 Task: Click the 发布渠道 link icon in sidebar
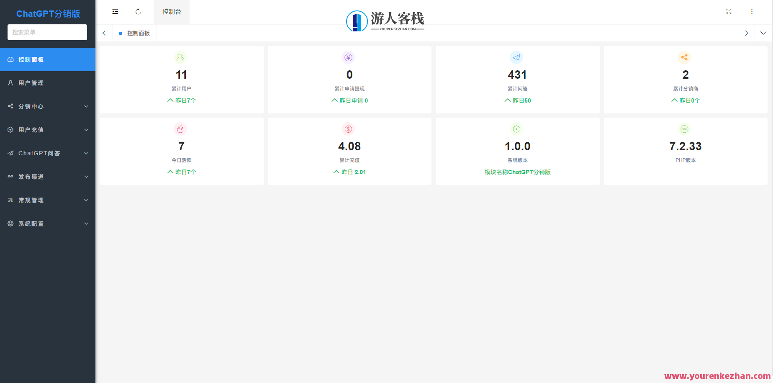point(10,177)
